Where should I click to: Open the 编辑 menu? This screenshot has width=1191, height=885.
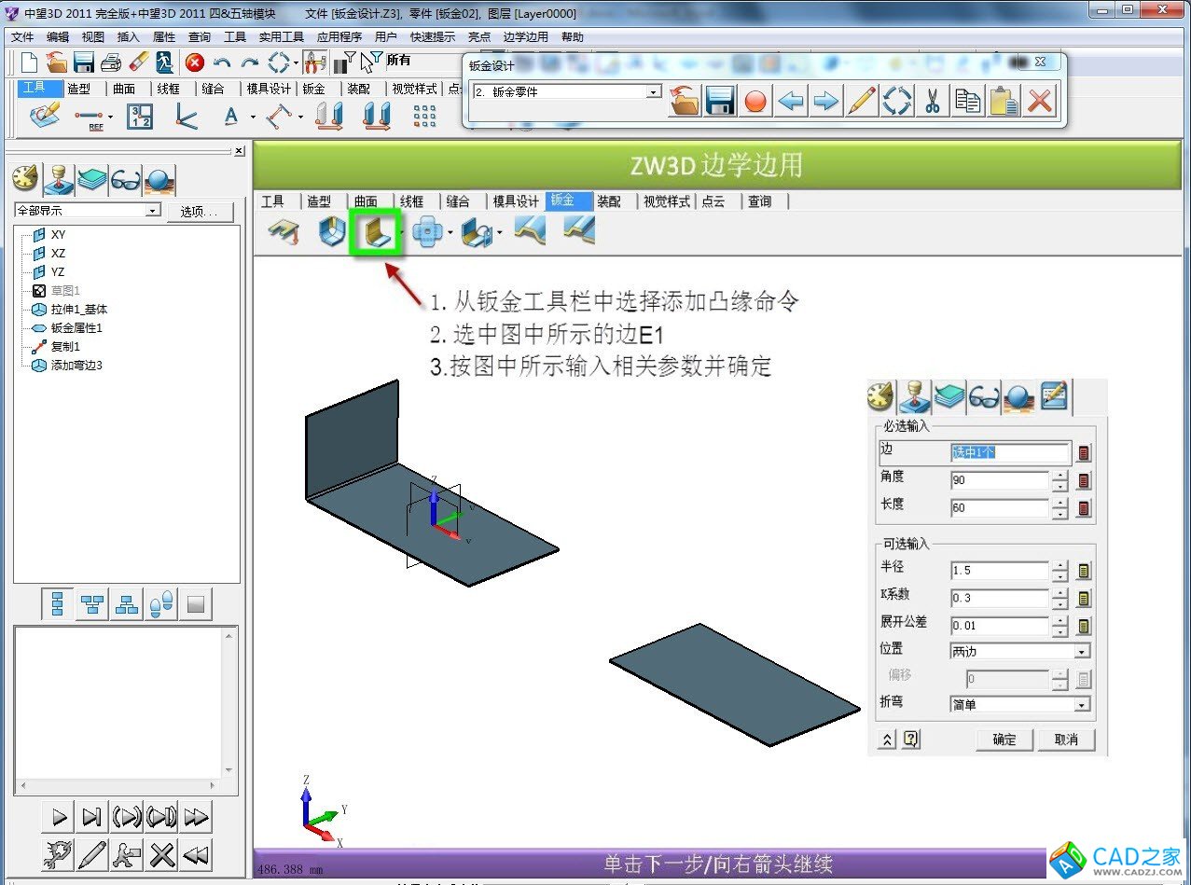58,37
